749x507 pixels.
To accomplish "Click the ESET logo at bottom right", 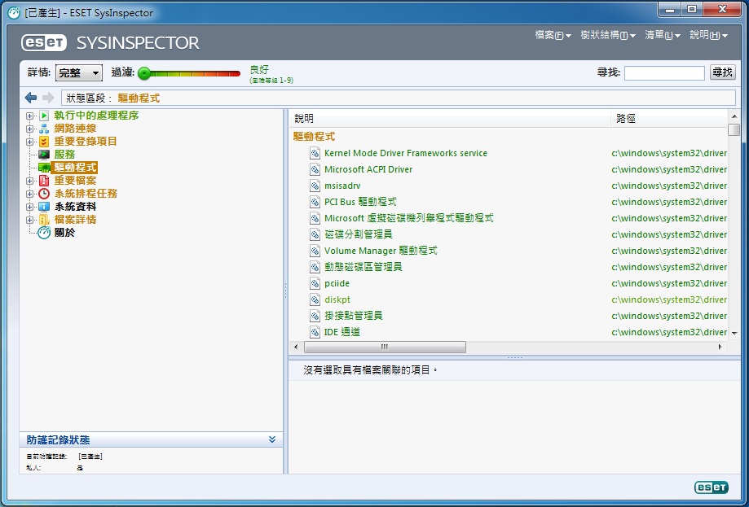I will point(712,487).
